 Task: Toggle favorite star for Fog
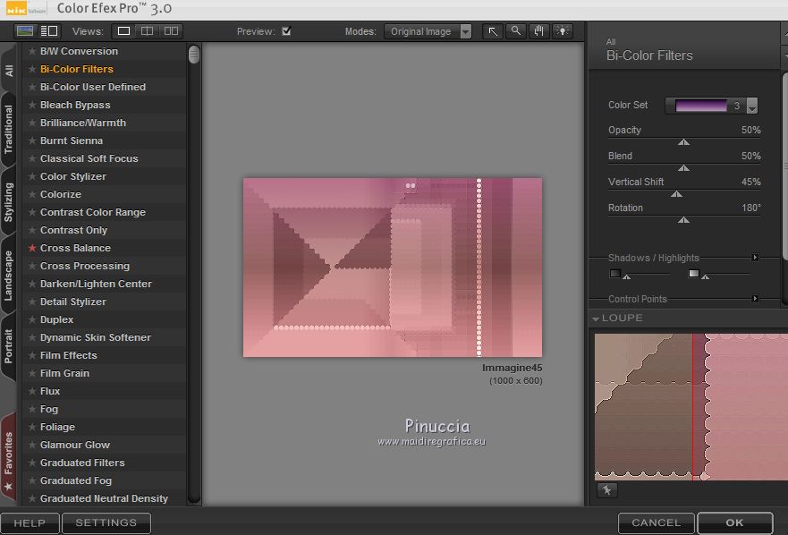click(x=32, y=409)
